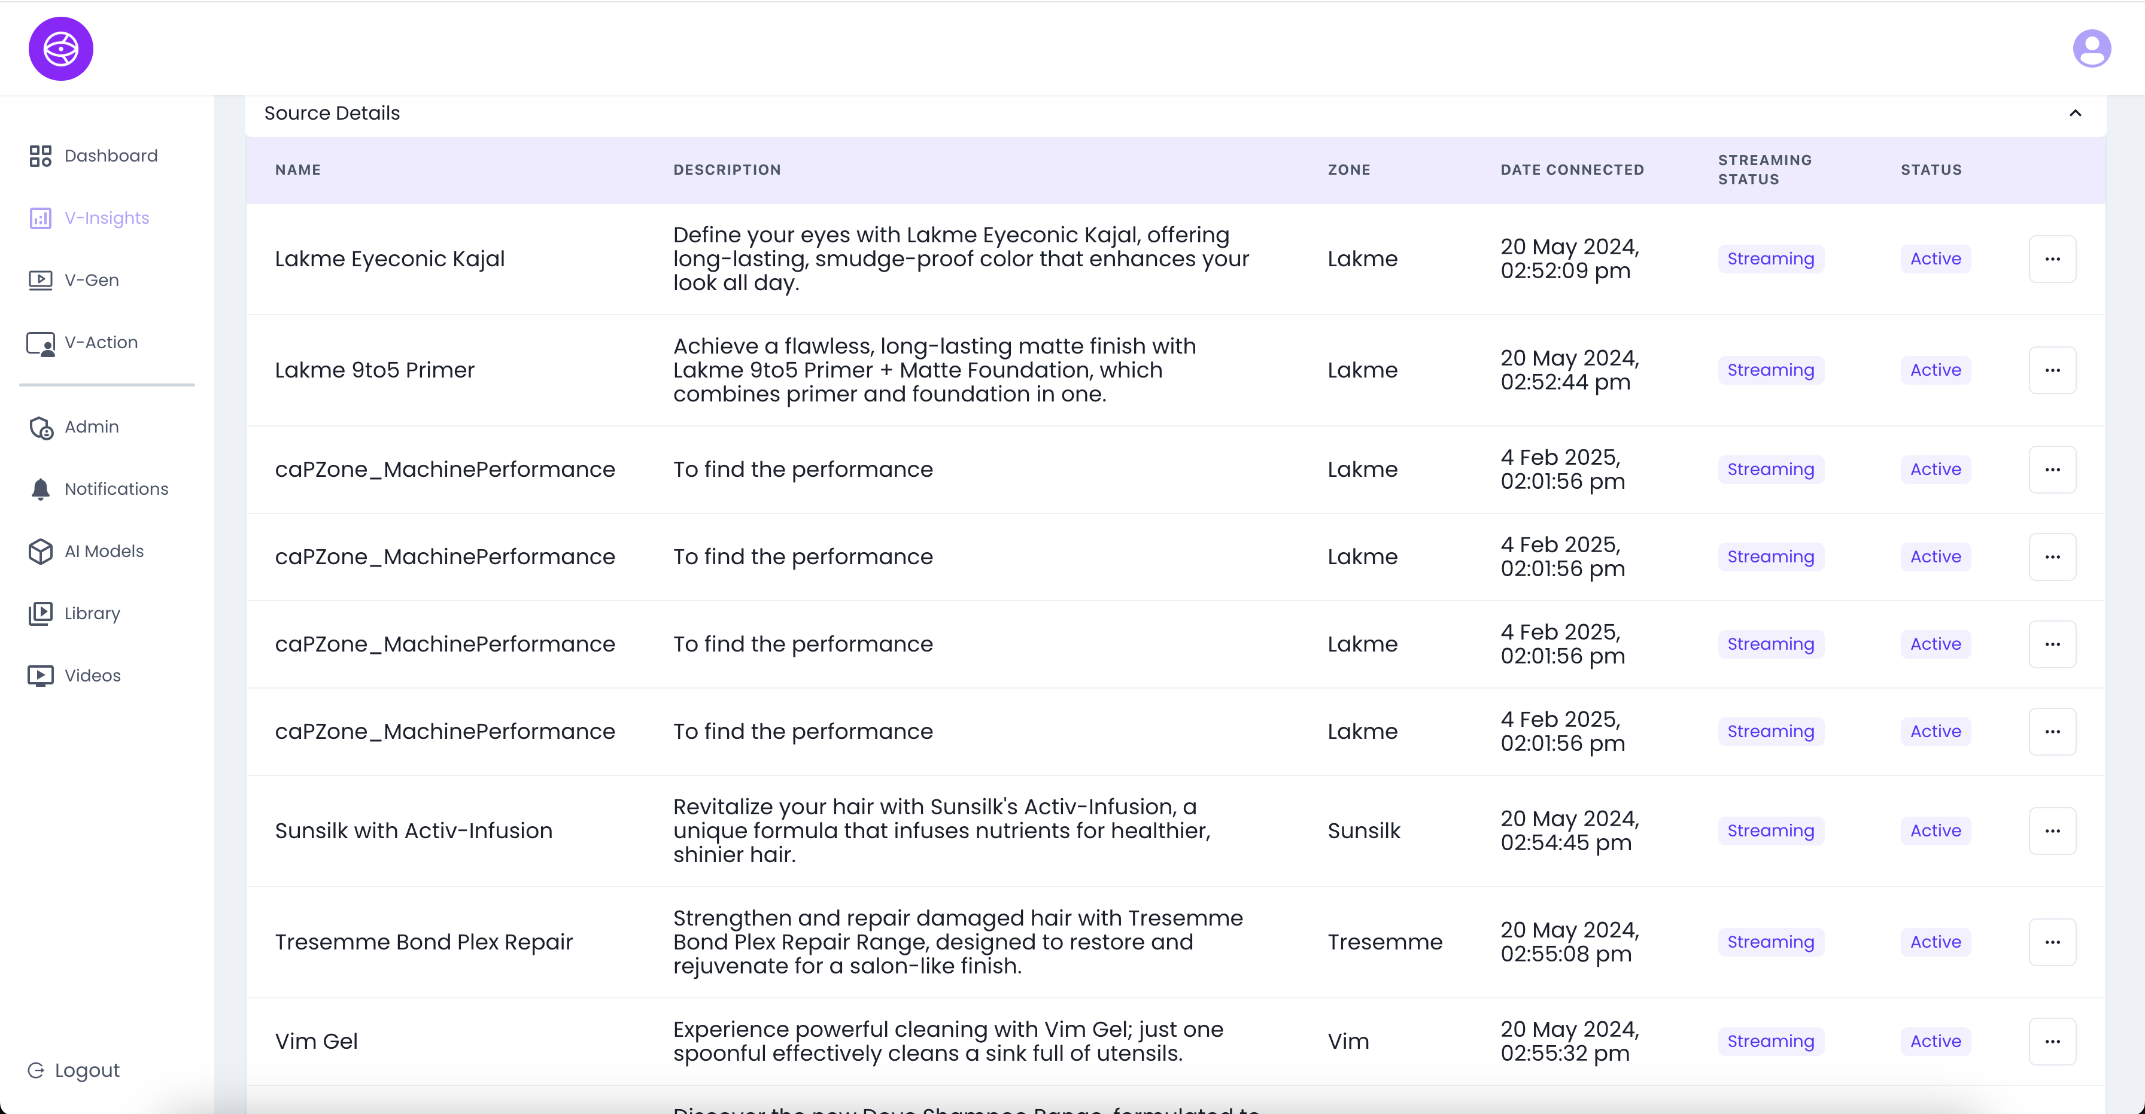
Task: Open more options for Lakme Eyeconic Kajal
Action: click(x=2052, y=259)
